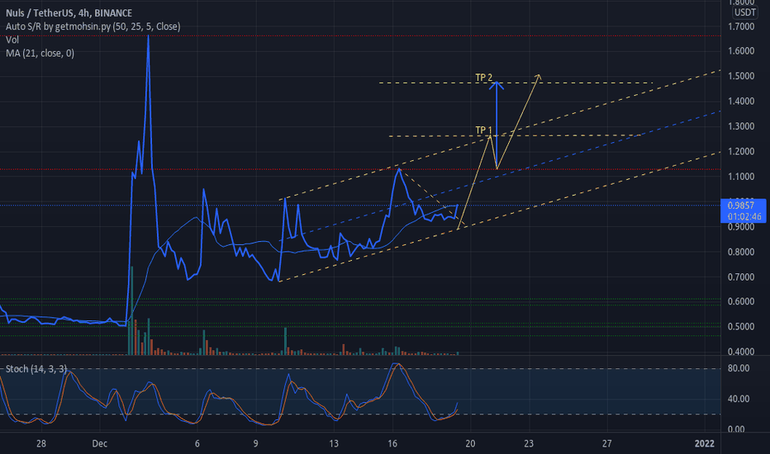Select the Vol indicator label
The height and width of the screenshot is (454, 770).
coord(12,40)
